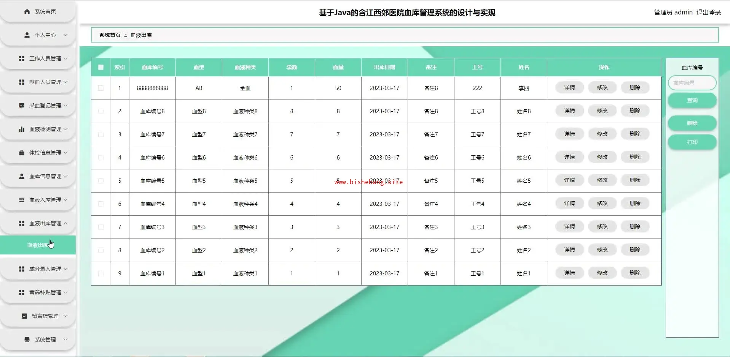Click the chart icon beside 留言板管理
Viewport: 730px width, 357px height.
tap(24, 316)
